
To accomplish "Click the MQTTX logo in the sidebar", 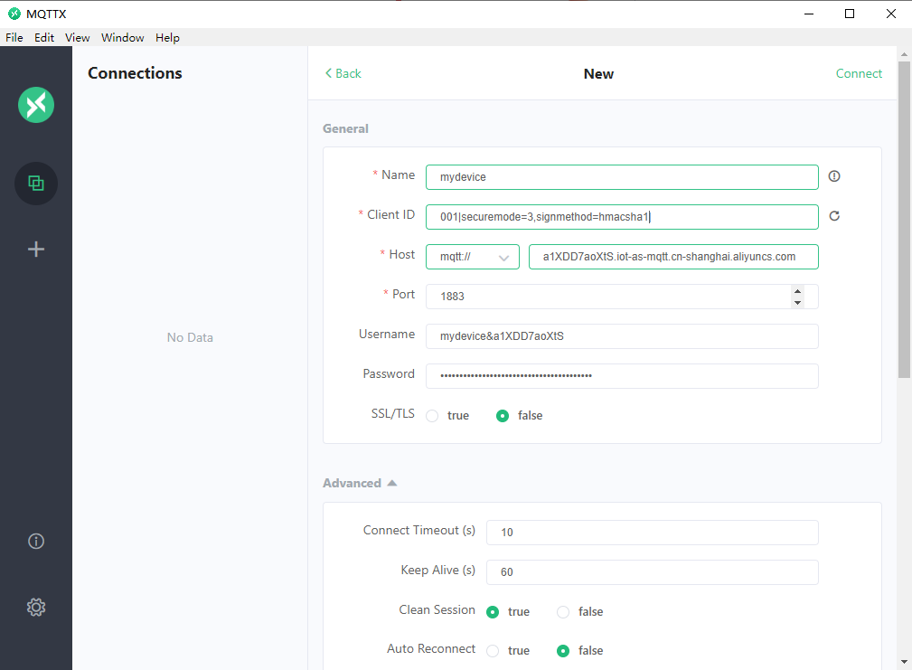I will (x=36, y=105).
